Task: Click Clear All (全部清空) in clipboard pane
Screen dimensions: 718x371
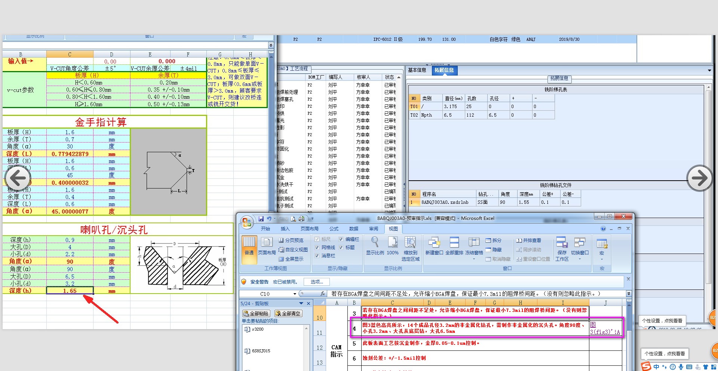Action: coord(288,313)
